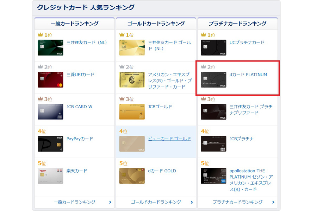Image resolution: width=317 pixels, height=211 pixels.
Task: Click chevron next to bottom 一般カードランキング
Action: tap(110, 202)
